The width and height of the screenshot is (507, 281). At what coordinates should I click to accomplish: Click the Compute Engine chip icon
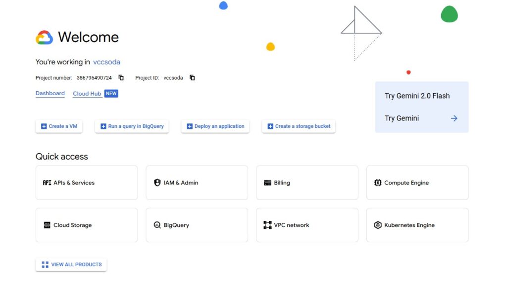(378, 183)
